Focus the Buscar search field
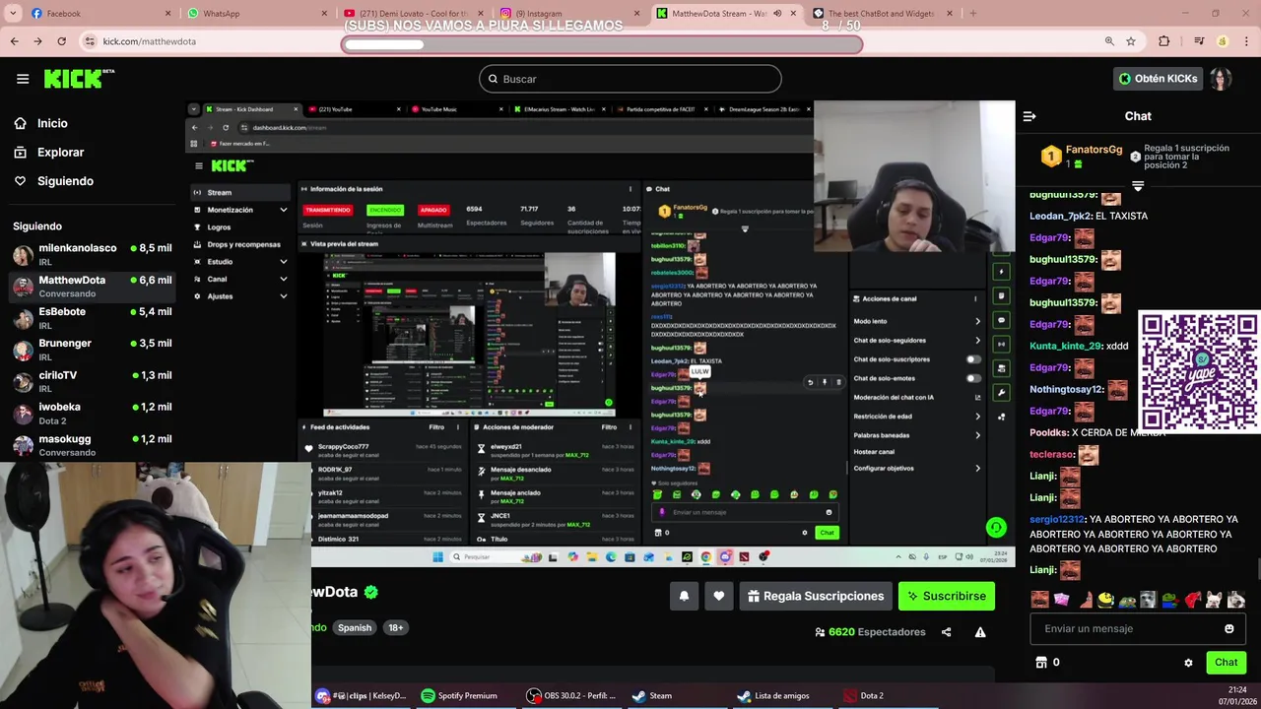1261x709 pixels. tap(630, 79)
